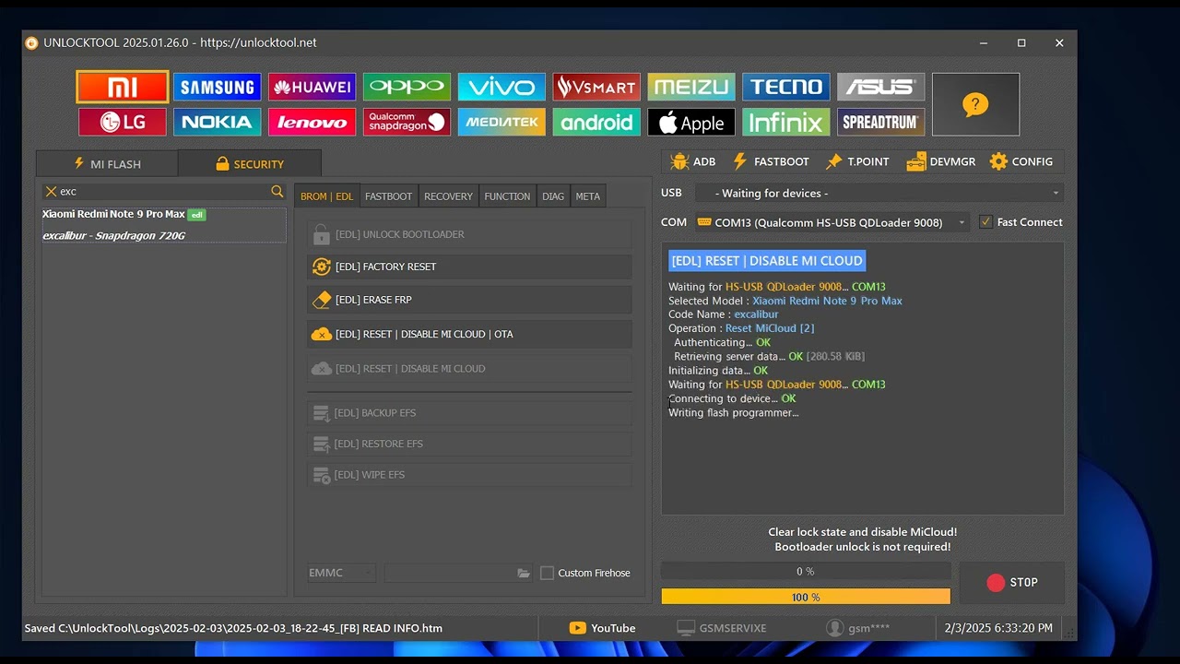Viewport: 1180px width, 664px height.
Task: Open the META tab
Action: (587, 196)
